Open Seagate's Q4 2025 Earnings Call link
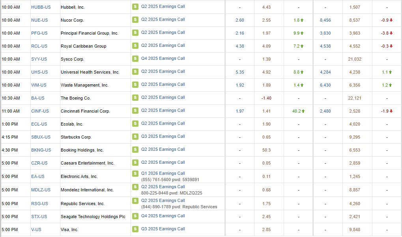Image resolution: width=402 pixels, height=237 pixels. 163,216
